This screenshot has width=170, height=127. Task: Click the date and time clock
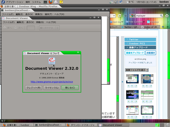[x=146, y=2]
